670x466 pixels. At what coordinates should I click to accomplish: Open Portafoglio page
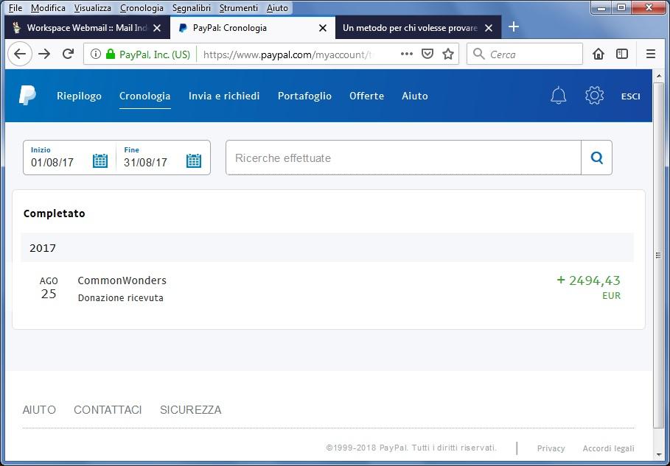(304, 96)
